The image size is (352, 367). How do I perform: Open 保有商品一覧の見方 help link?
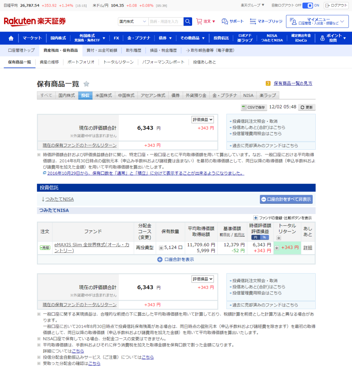click(293, 83)
